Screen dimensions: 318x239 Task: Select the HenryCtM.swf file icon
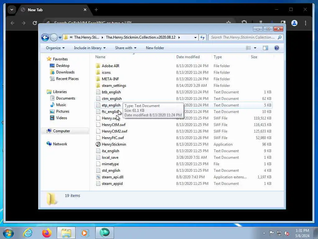98,125
